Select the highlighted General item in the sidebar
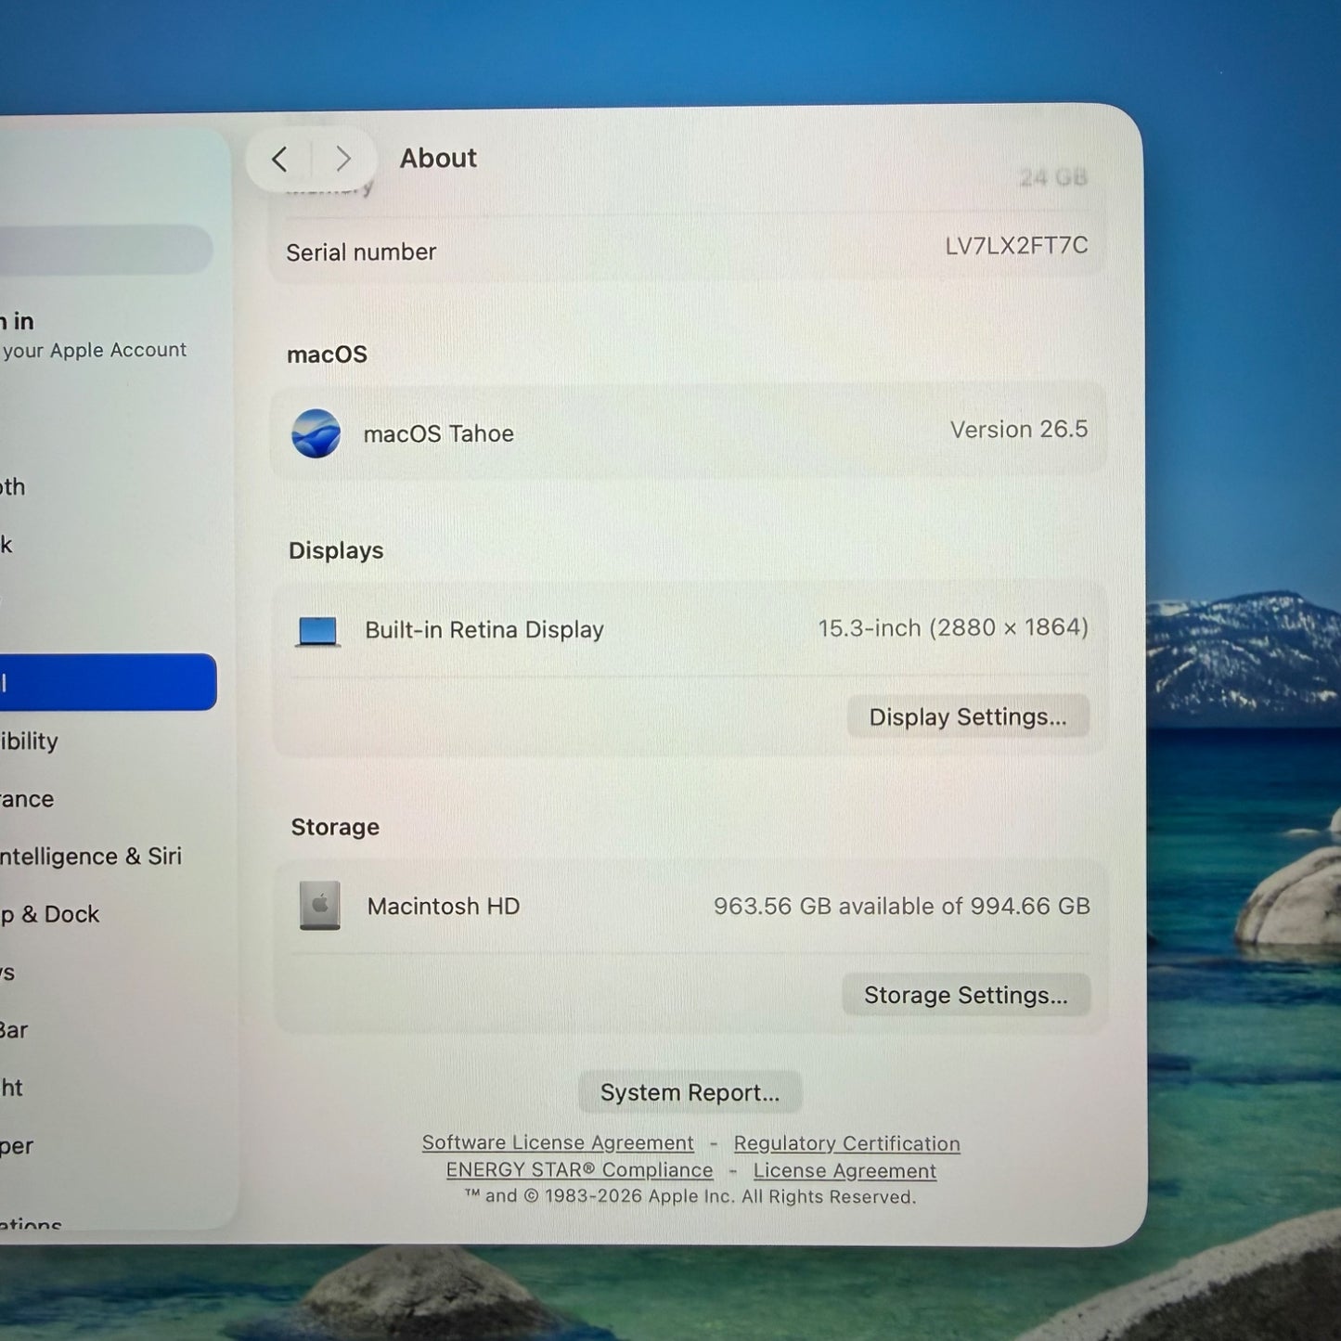1341x1341 pixels. pyautogui.click(x=109, y=682)
